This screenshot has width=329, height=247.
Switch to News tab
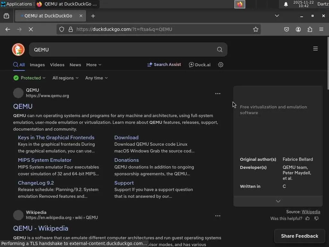pos(75,65)
